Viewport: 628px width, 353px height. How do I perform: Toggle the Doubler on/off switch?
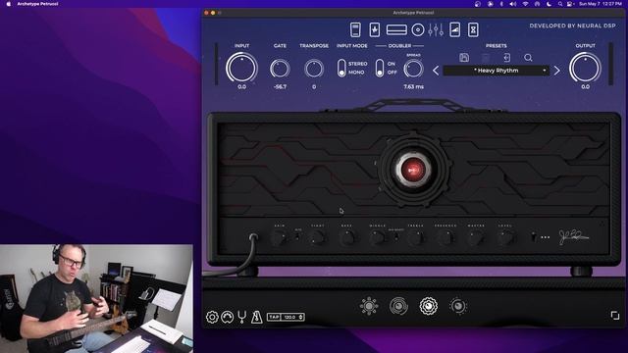pyautogui.click(x=380, y=68)
